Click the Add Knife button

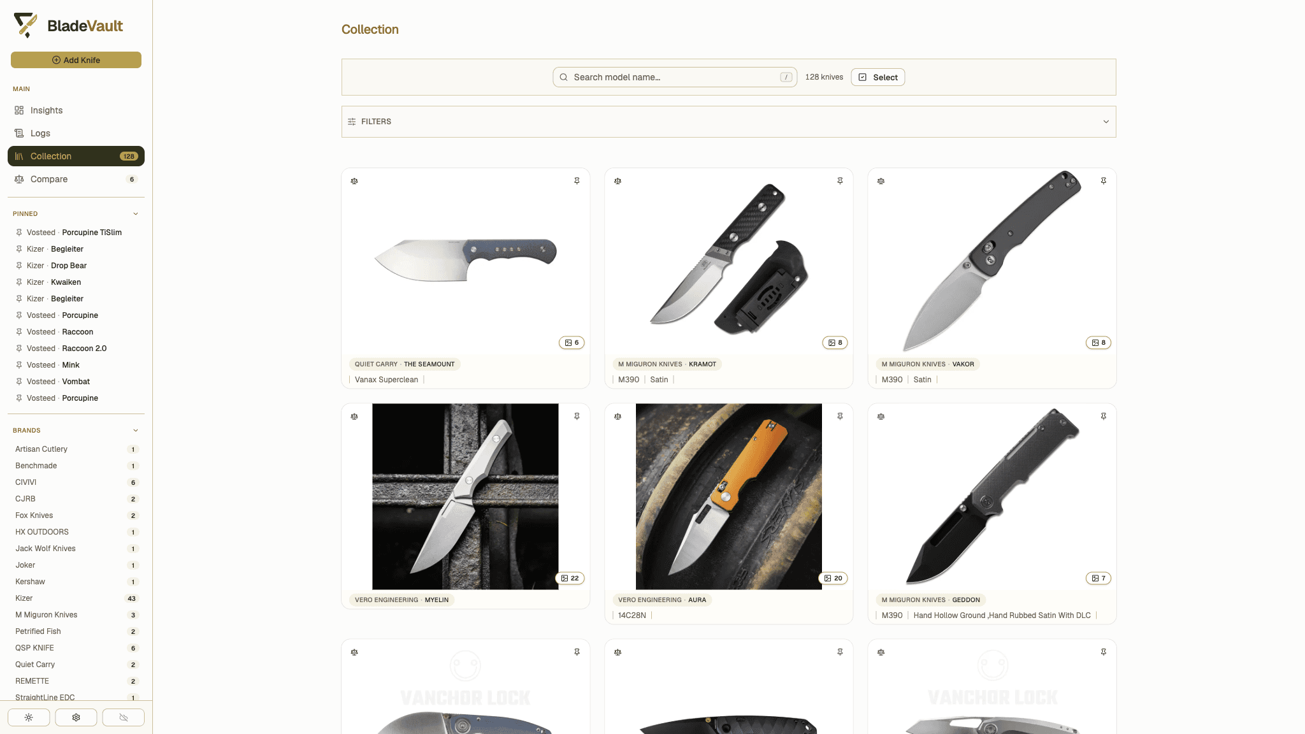point(76,60)
